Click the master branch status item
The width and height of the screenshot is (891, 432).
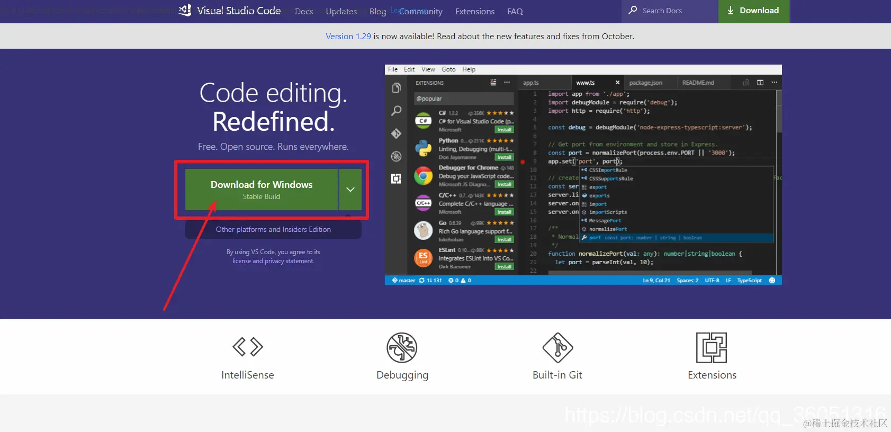click(403, 281)
